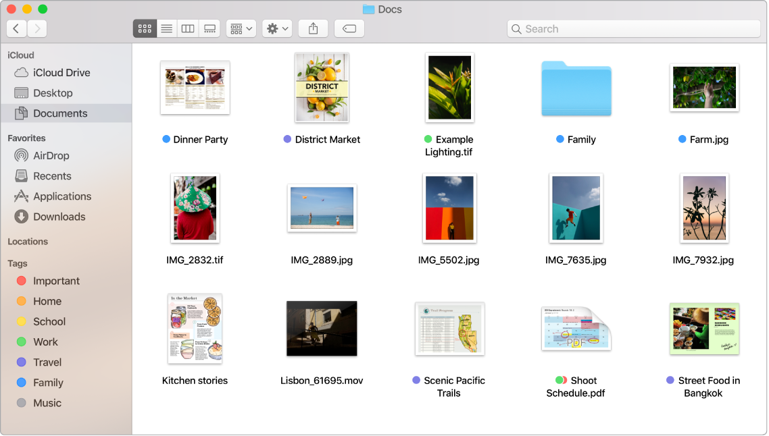Select the Desktop sidebar item
769x436 pixels.
(x=55, y=92)
